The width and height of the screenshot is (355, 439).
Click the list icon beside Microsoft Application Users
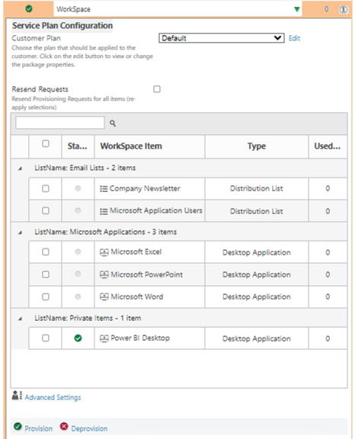pos(104,211)
